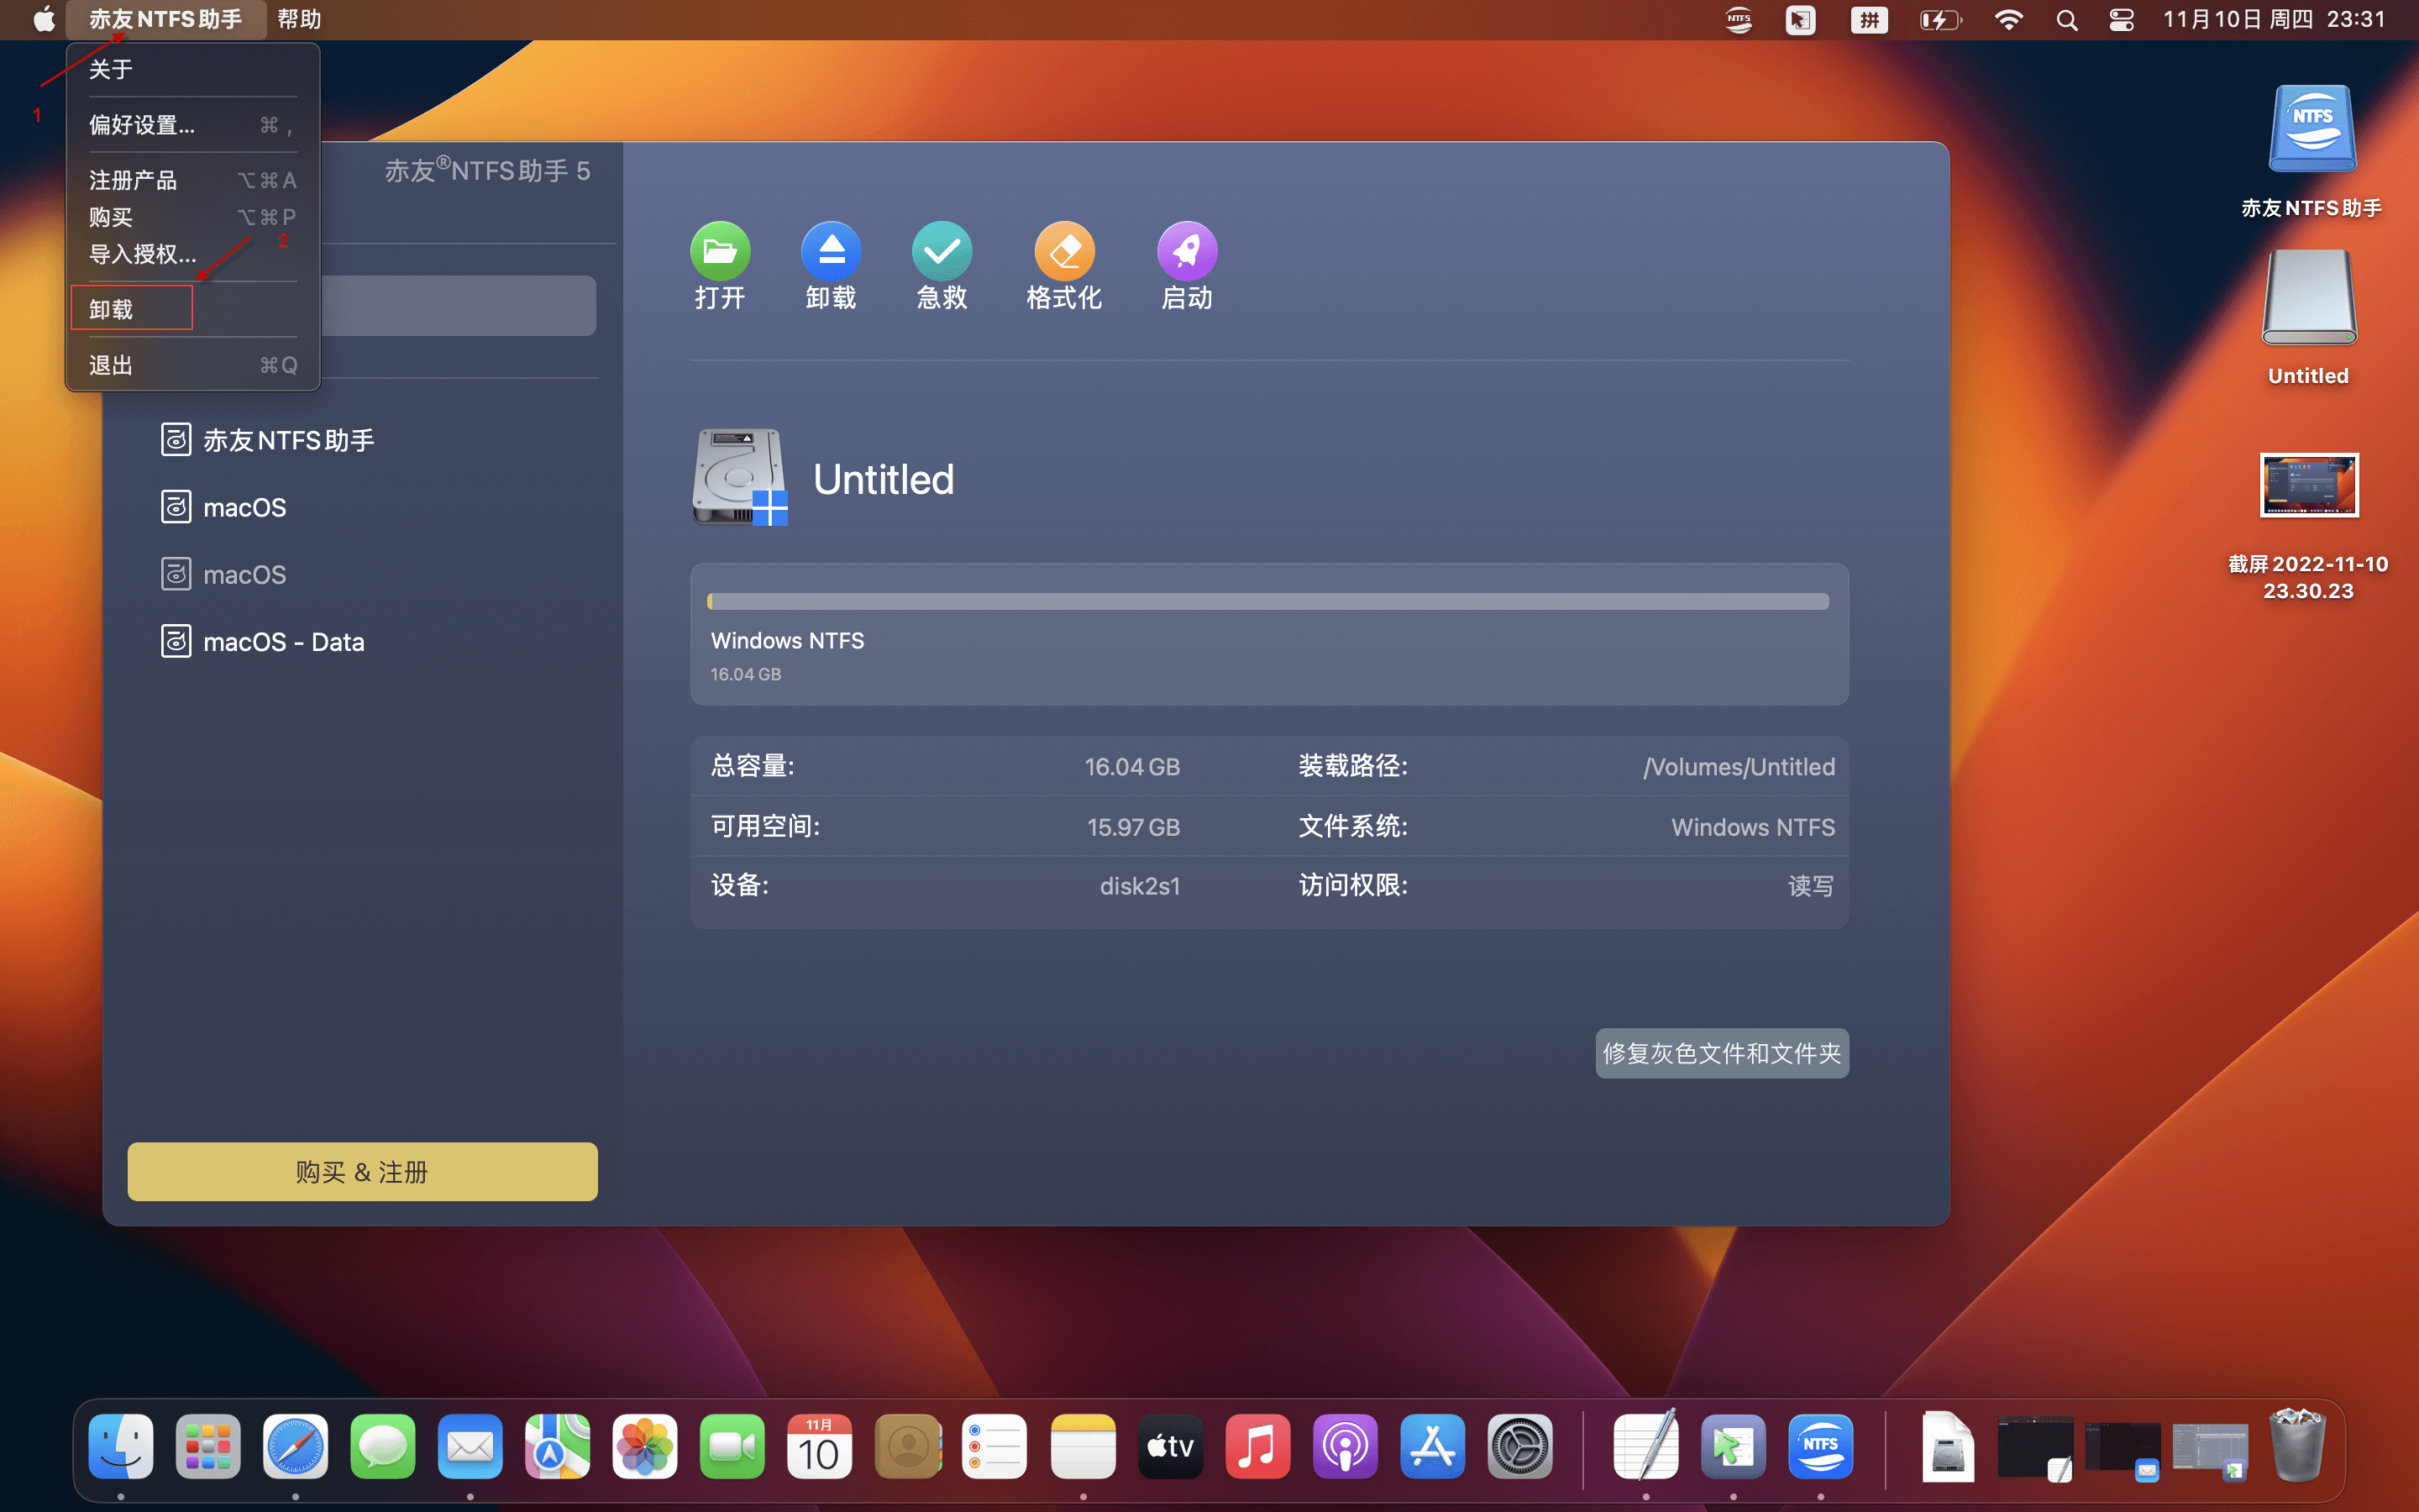
Task: Open TextEdit from the Dock
Action: click(1645, 1446)
